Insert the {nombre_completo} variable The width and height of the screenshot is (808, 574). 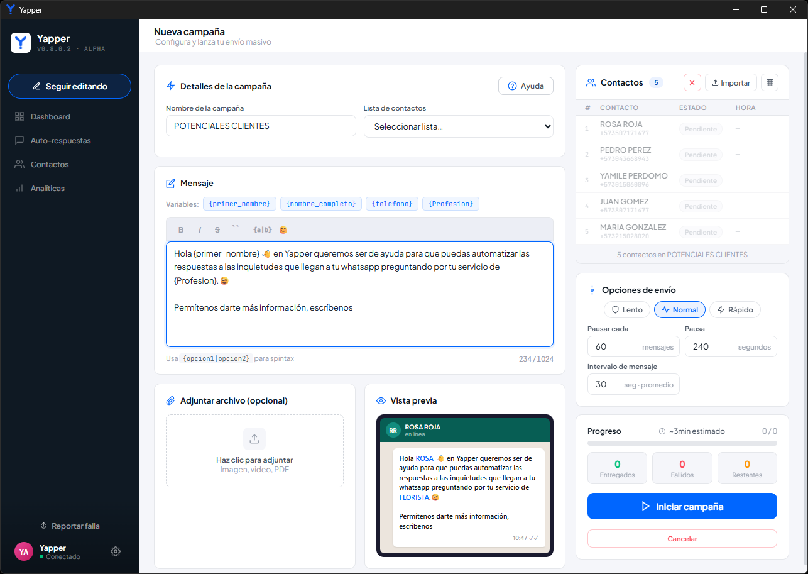point(321,204)
